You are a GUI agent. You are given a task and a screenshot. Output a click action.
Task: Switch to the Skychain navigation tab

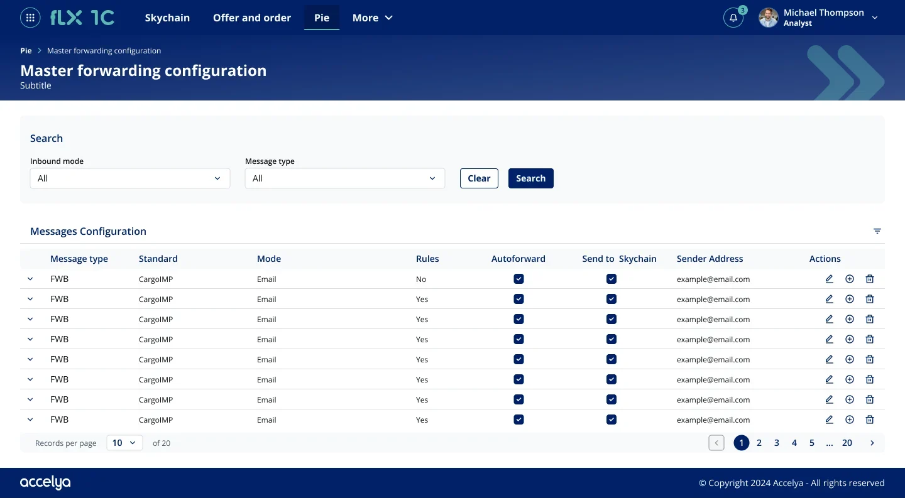point(167,18)
